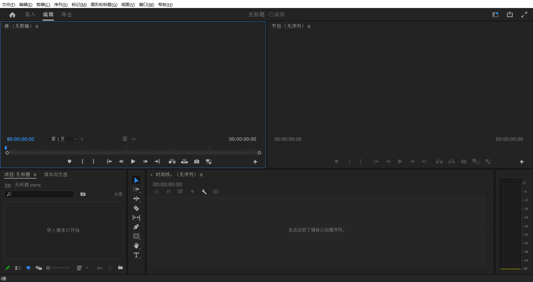The image size is (533, 282).
Task: Open timeline display settings wrench
Action: coord(204,192)
